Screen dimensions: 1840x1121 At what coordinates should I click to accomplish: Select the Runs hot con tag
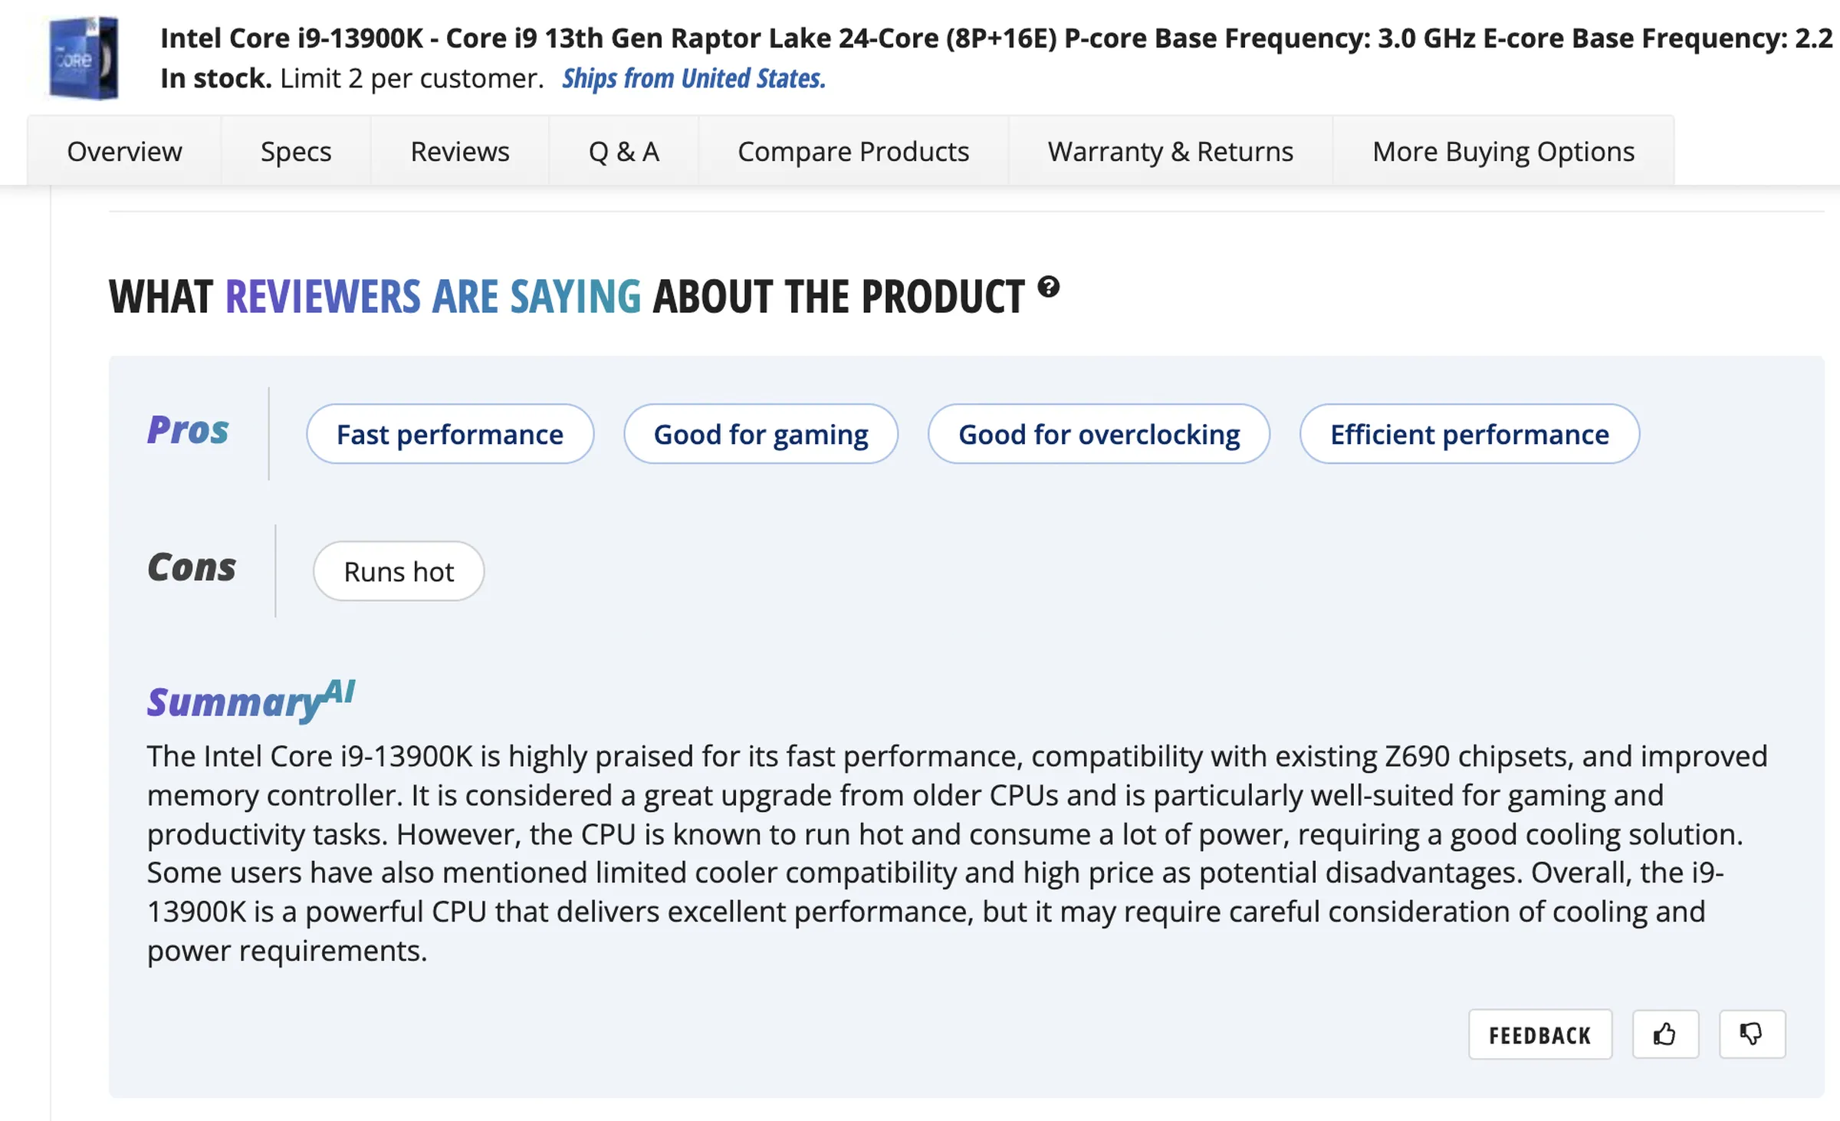(399, 571)
